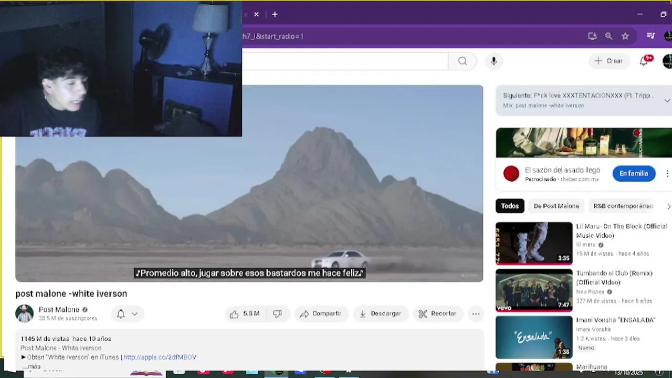Click the Siguiente: F*ck love XXXTENTACION text
The width and height of the screenshot is (672, 378).
pyautogui.click(x=577, y=96)
